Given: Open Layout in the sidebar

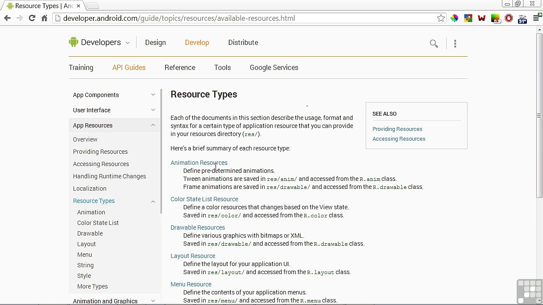Looking at the screenshot, I should (x=87, y=244).
